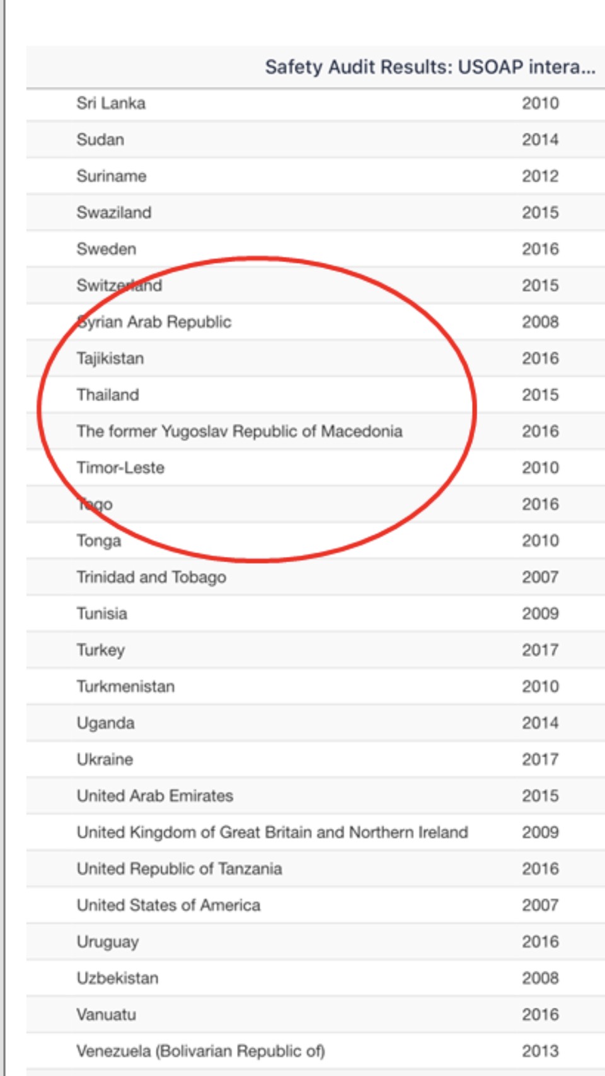
Task: Open the United Arab Emirates row
Action: (155, 795)
